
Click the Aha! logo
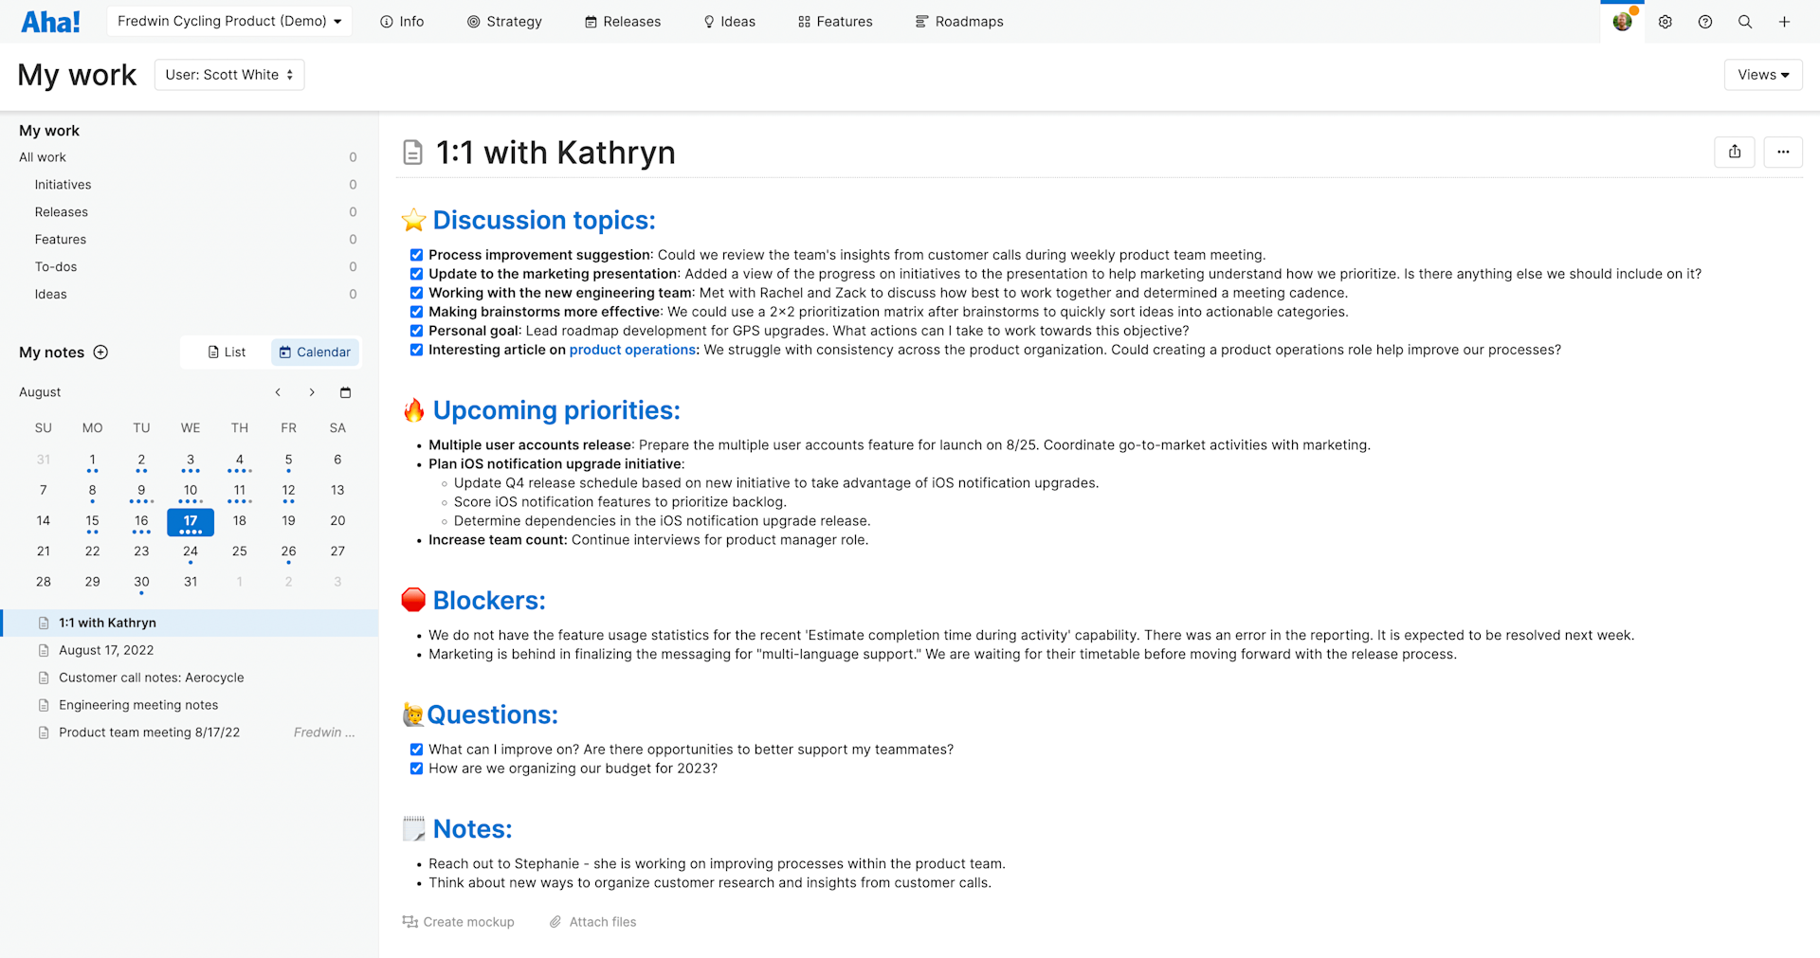pos(50,21)
